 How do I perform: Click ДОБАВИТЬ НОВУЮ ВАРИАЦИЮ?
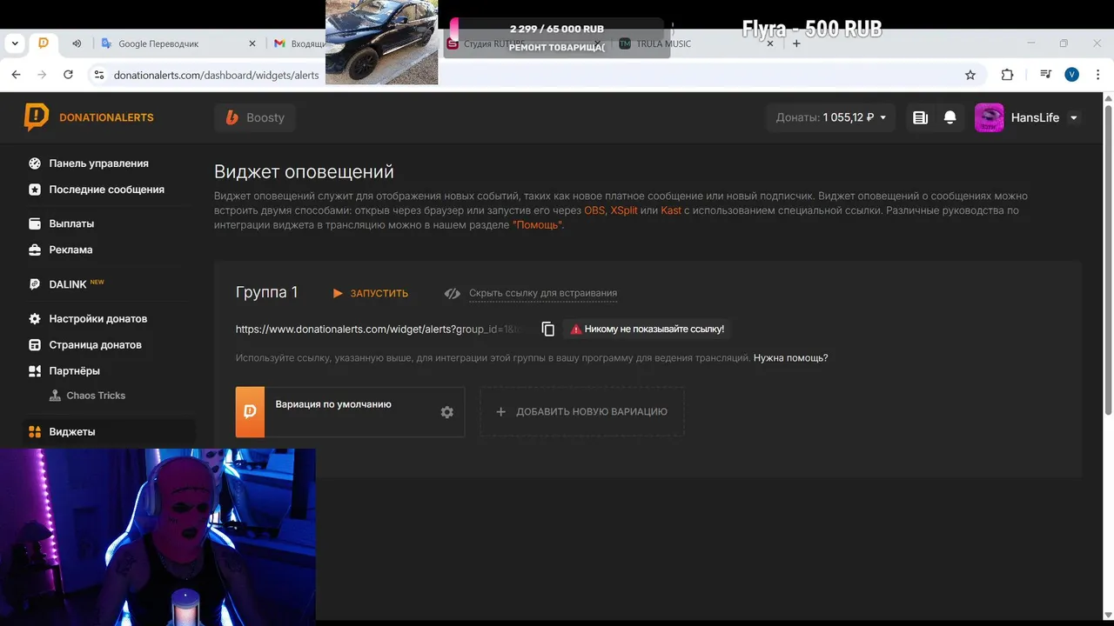(582, 412)
